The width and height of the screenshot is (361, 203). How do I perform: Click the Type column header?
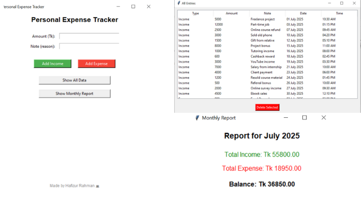click(x=195, y=14)
